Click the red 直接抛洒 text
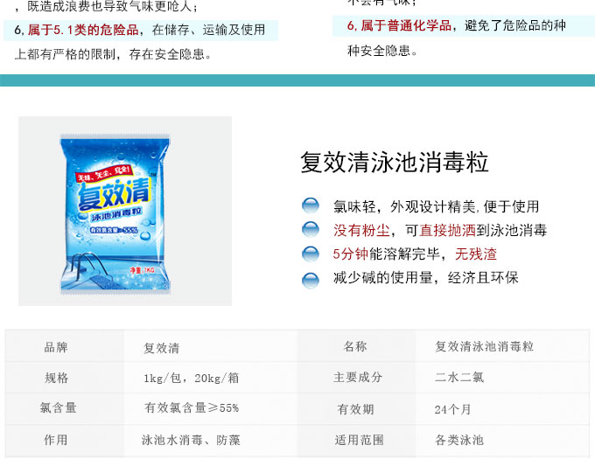This screenshot has height=466, width=595. tap(448, 230)
